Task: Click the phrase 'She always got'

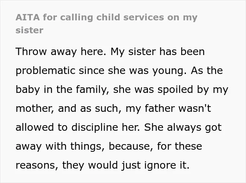Action: click(183, 128)
